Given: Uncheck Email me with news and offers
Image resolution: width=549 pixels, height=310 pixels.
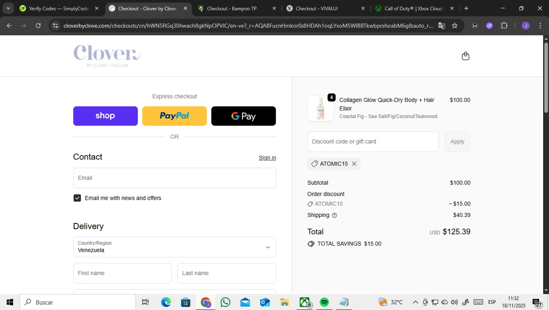Looking at the screenshot, I should (77, 198).
